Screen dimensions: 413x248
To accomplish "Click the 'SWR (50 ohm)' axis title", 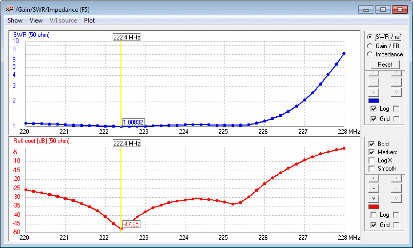I will pyautogui.click(x=31, y=35).
